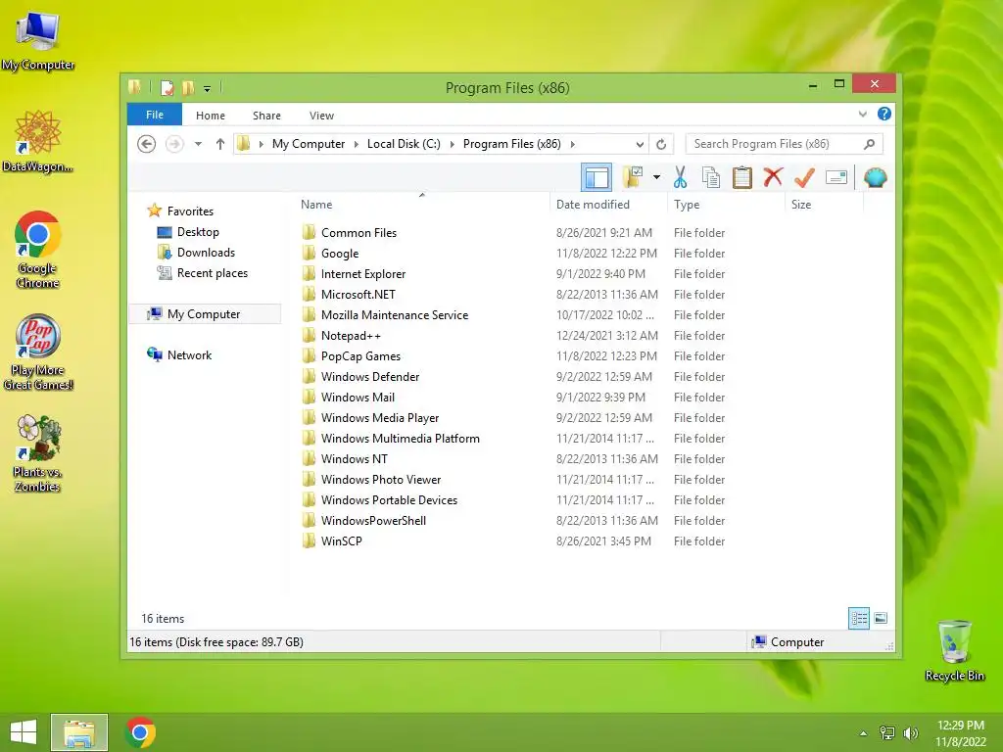This screenshot has width=1003, height=752.
Task: Click the search magnifier icon
Action: click(x=869, y=144)
